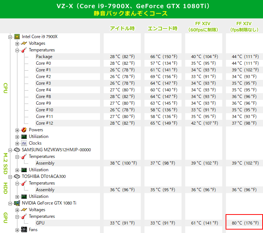Click the GPU Voltages lightning icon
This screenshot has height=233, width=263.
[x=24, y=210]
